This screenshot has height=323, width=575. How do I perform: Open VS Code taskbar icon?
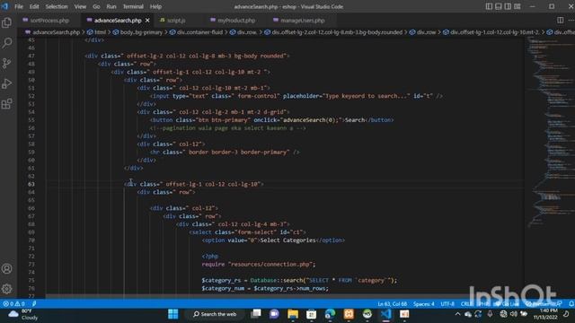click(385, 314)
